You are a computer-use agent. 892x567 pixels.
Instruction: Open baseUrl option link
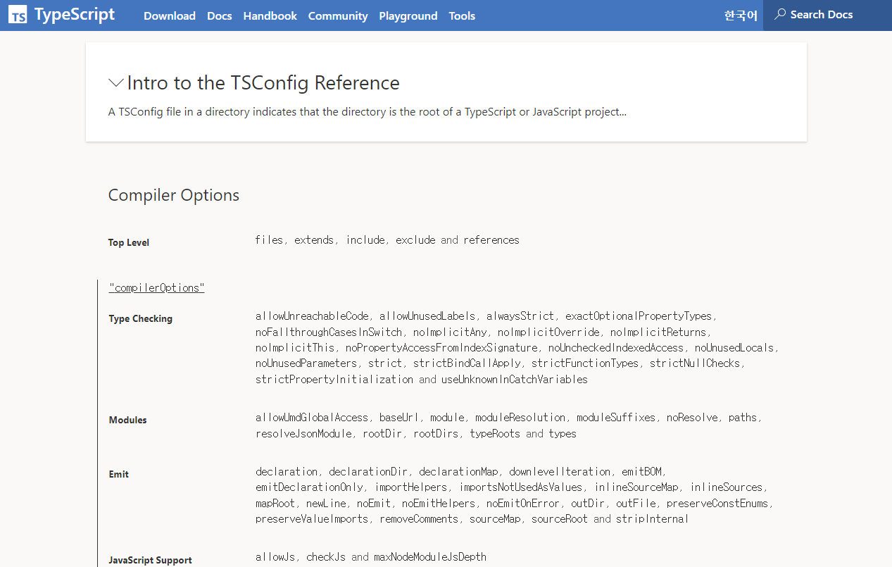click(x=399, y=418)
